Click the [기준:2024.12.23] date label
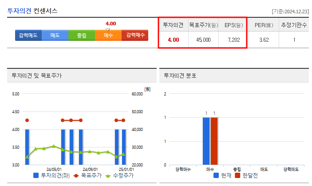Viewport: 312px width, 186px height. [x=290, y=12]
